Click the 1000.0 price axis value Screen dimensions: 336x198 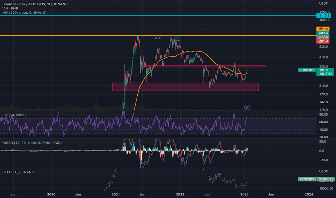click(324, 20)
